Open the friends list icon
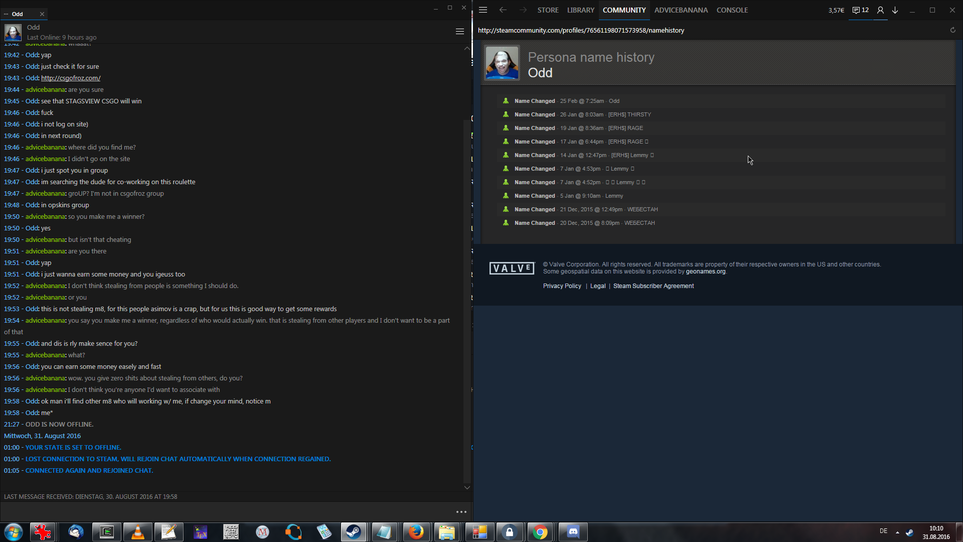 [880, 10]
